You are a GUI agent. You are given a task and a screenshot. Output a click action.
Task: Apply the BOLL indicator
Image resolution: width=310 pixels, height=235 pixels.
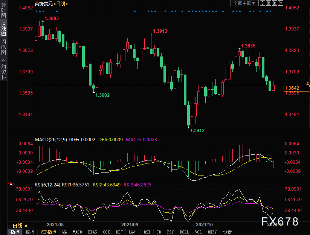[184, 232]
